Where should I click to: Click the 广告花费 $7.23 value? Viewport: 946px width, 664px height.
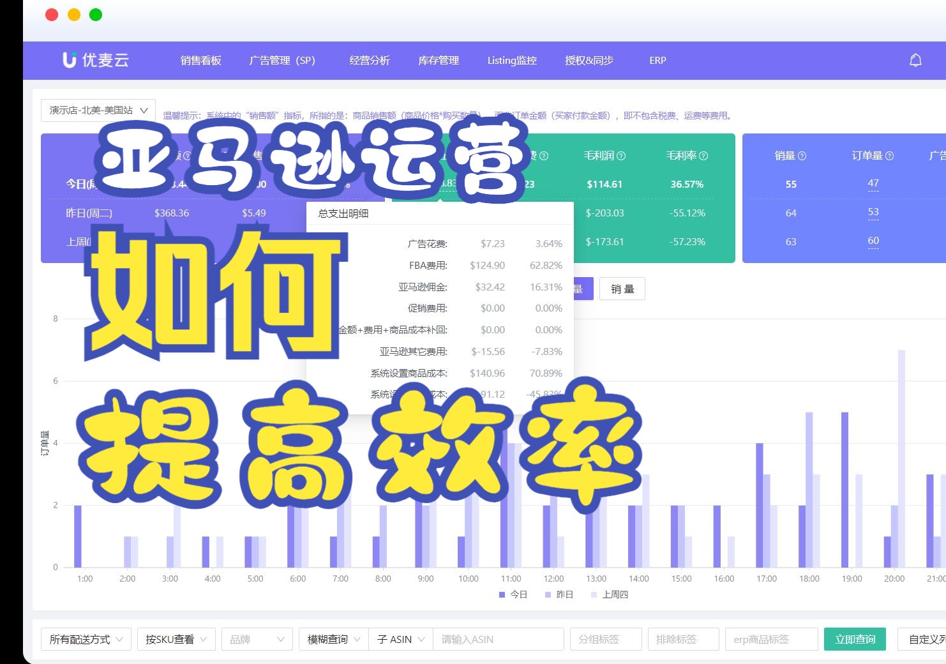(x=492, y=244)
